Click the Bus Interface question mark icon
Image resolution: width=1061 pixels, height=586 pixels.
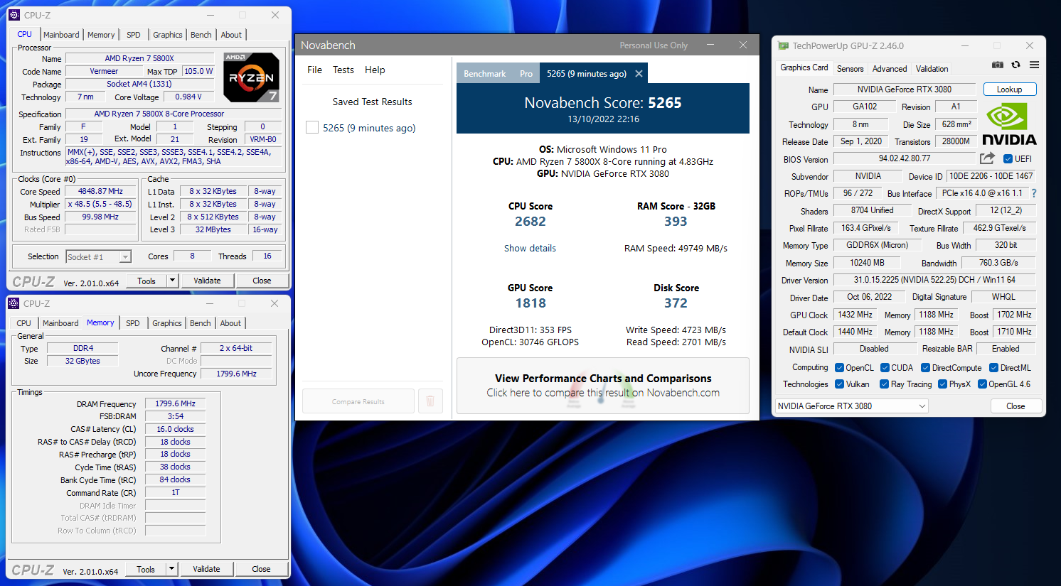tap(1034, 193)
